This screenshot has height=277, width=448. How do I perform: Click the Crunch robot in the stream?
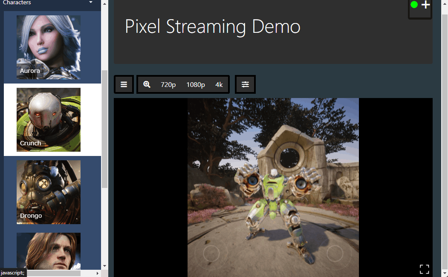pos(275,213)
